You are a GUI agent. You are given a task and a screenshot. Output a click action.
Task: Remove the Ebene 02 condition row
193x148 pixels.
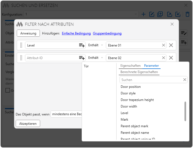pos(171,58)
